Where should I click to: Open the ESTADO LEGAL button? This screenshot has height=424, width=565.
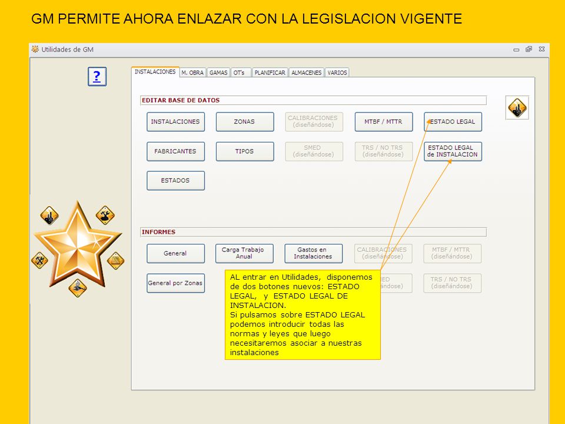(453, 122)
